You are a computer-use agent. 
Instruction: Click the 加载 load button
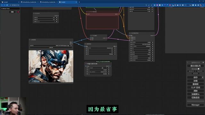(195, 81)
